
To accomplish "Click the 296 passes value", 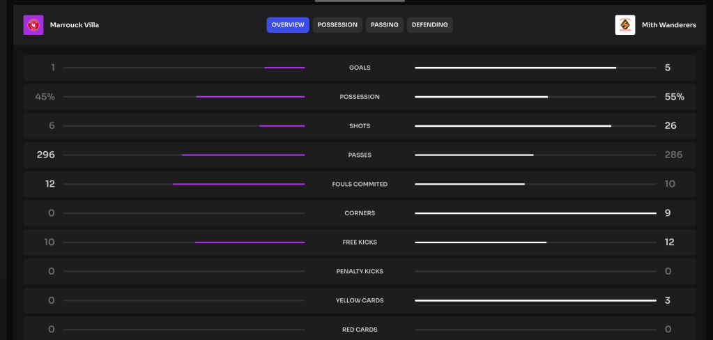I will pos(46,155).
